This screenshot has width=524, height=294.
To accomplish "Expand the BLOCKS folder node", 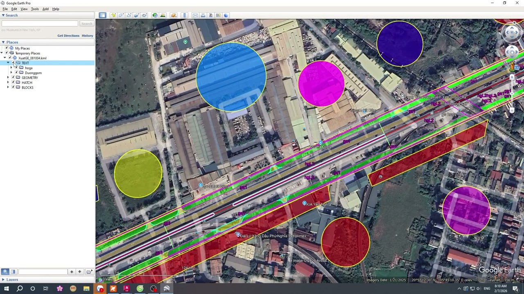I will pos(8,87).
